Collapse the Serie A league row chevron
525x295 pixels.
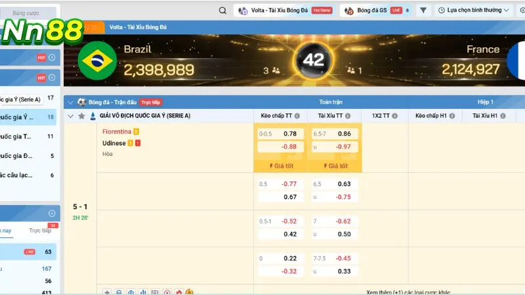pos(71,116)
